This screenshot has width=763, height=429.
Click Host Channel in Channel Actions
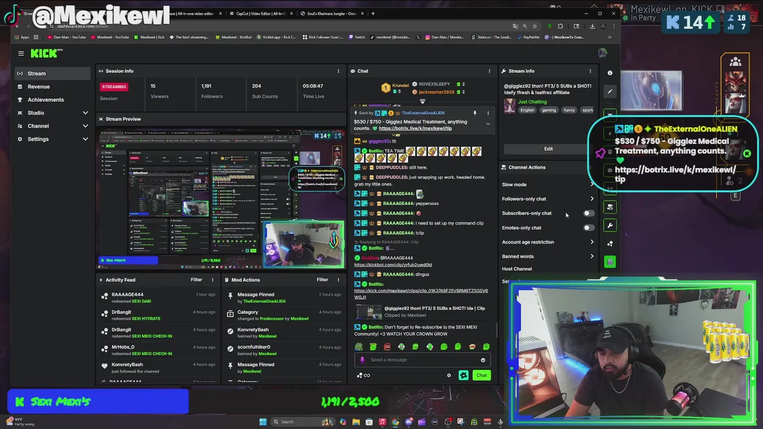[517, 269]
